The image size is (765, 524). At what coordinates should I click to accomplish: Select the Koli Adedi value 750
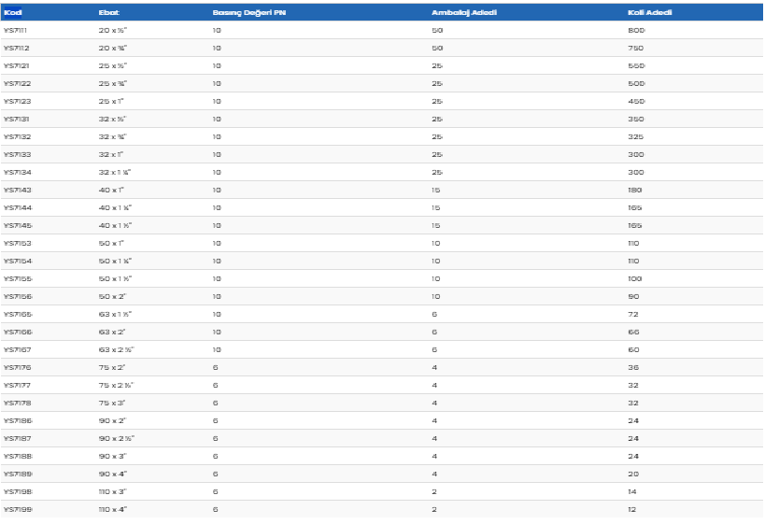pyautogui.click(x=636, y=48)
